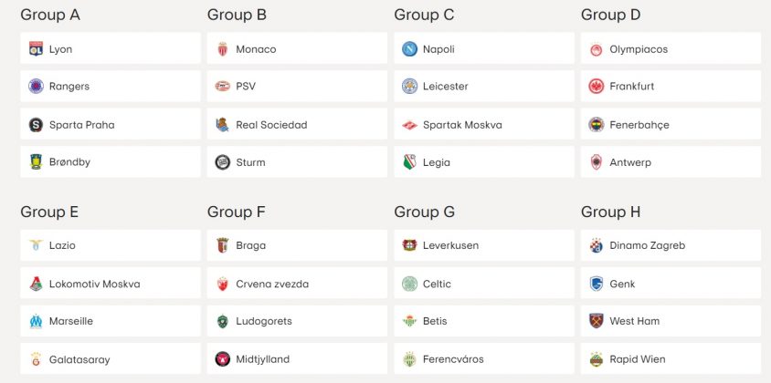This screenshot has width=771, height=383.
Task: Click the Group G heading
Action: (424, 212)
